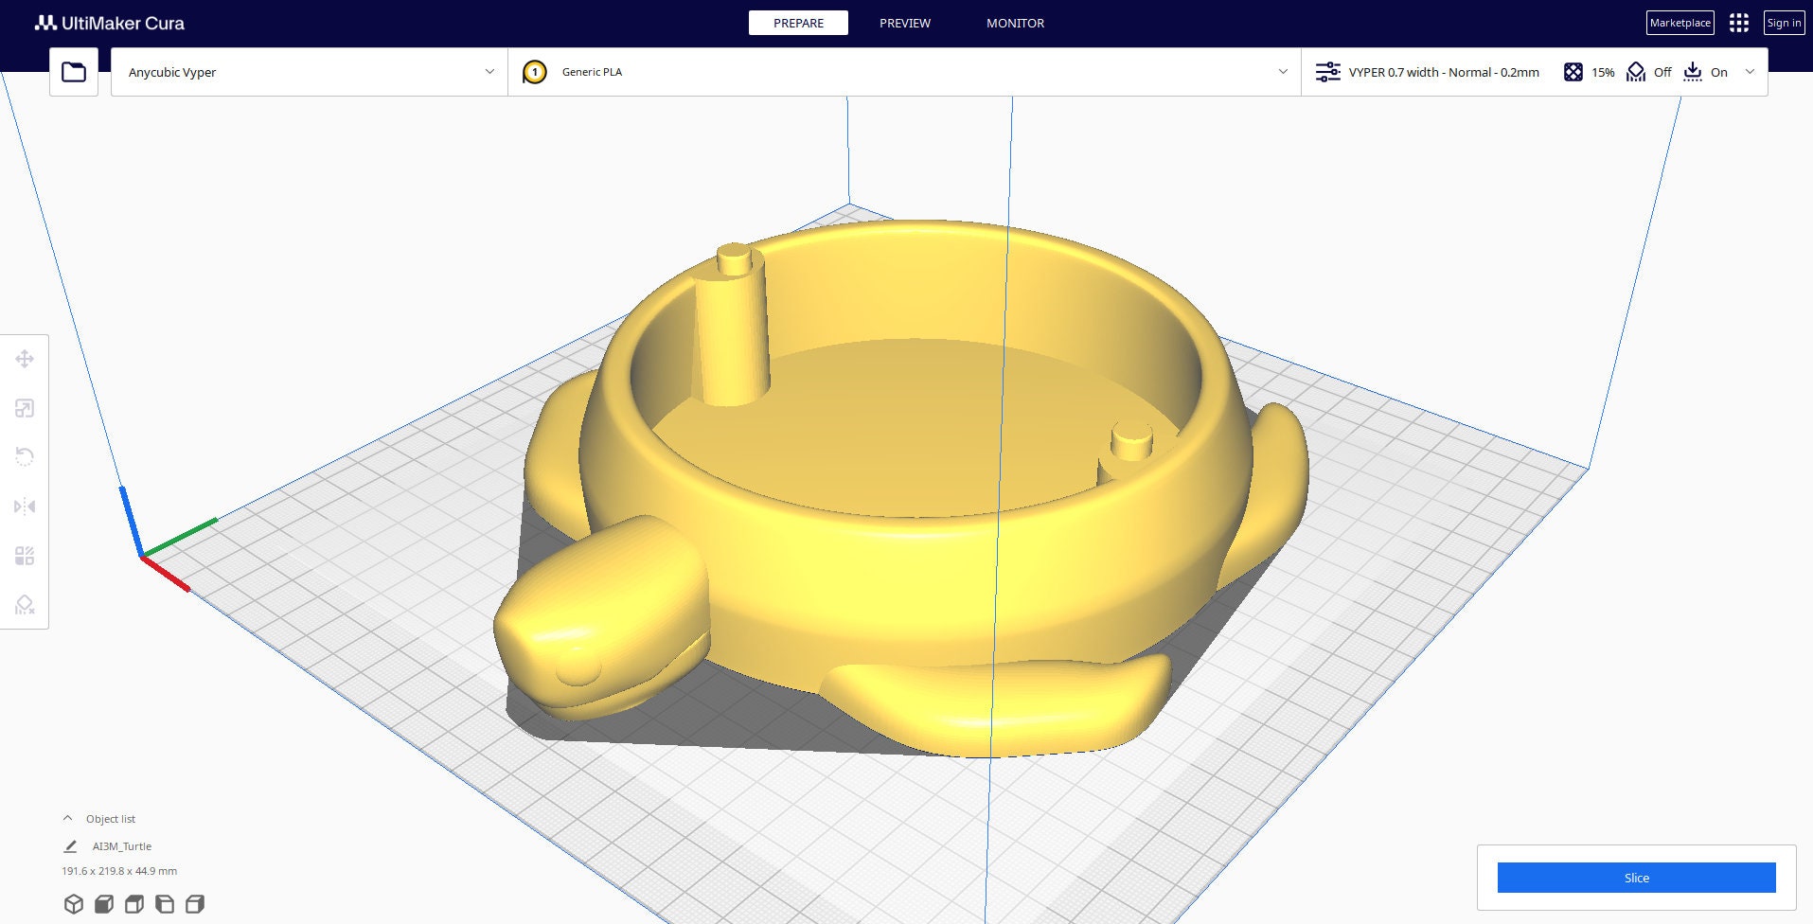Select the Support Blocker tool
Image resolution: width=1813 pixels, height=924 pixels.
tap(25, 606)
